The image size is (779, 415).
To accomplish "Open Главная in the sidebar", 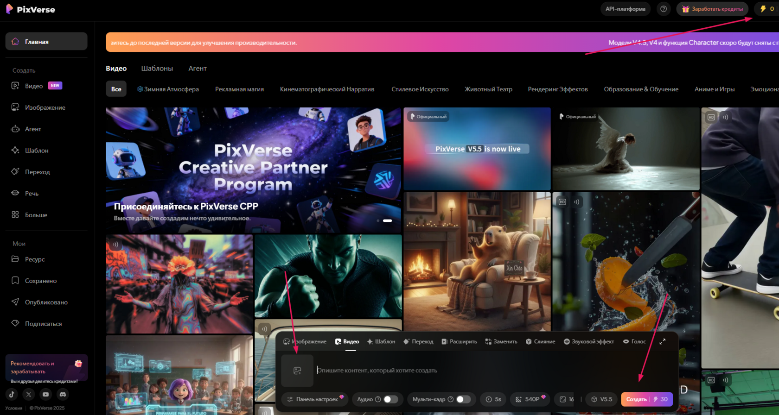I will [x=46, y=41].
